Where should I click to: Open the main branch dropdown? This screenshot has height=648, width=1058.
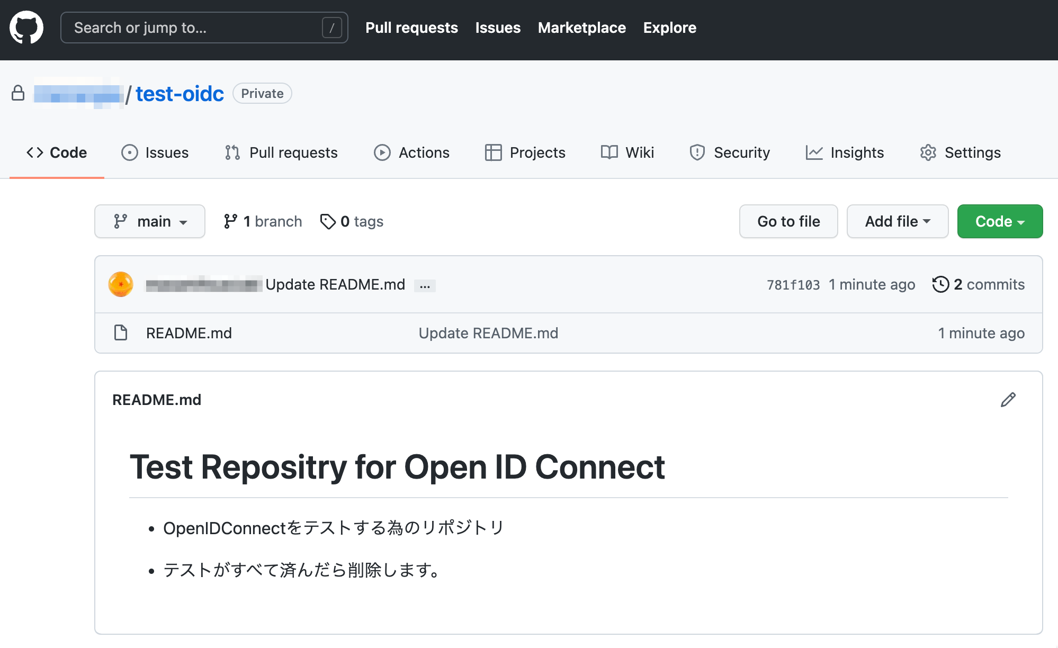pyautogui.click(x=150, y=221)
